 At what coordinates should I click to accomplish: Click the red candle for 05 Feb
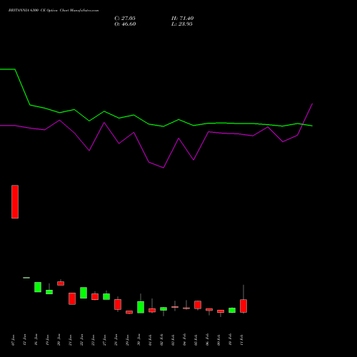198,305
